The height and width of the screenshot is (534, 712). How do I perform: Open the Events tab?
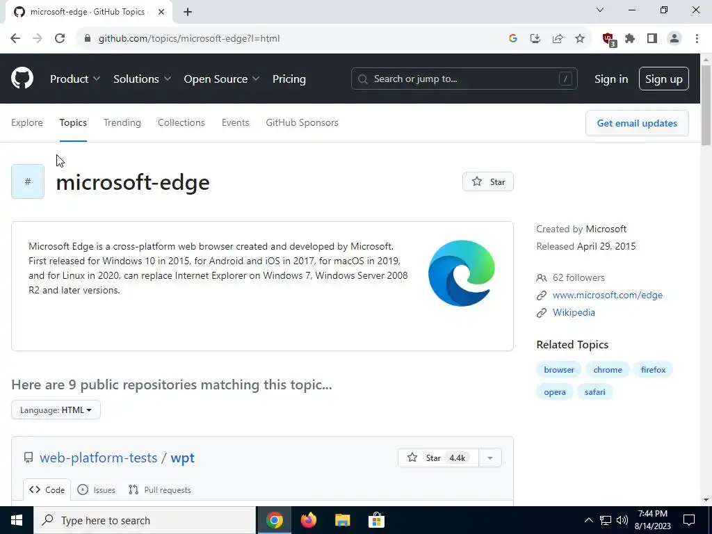click(235, 122)
